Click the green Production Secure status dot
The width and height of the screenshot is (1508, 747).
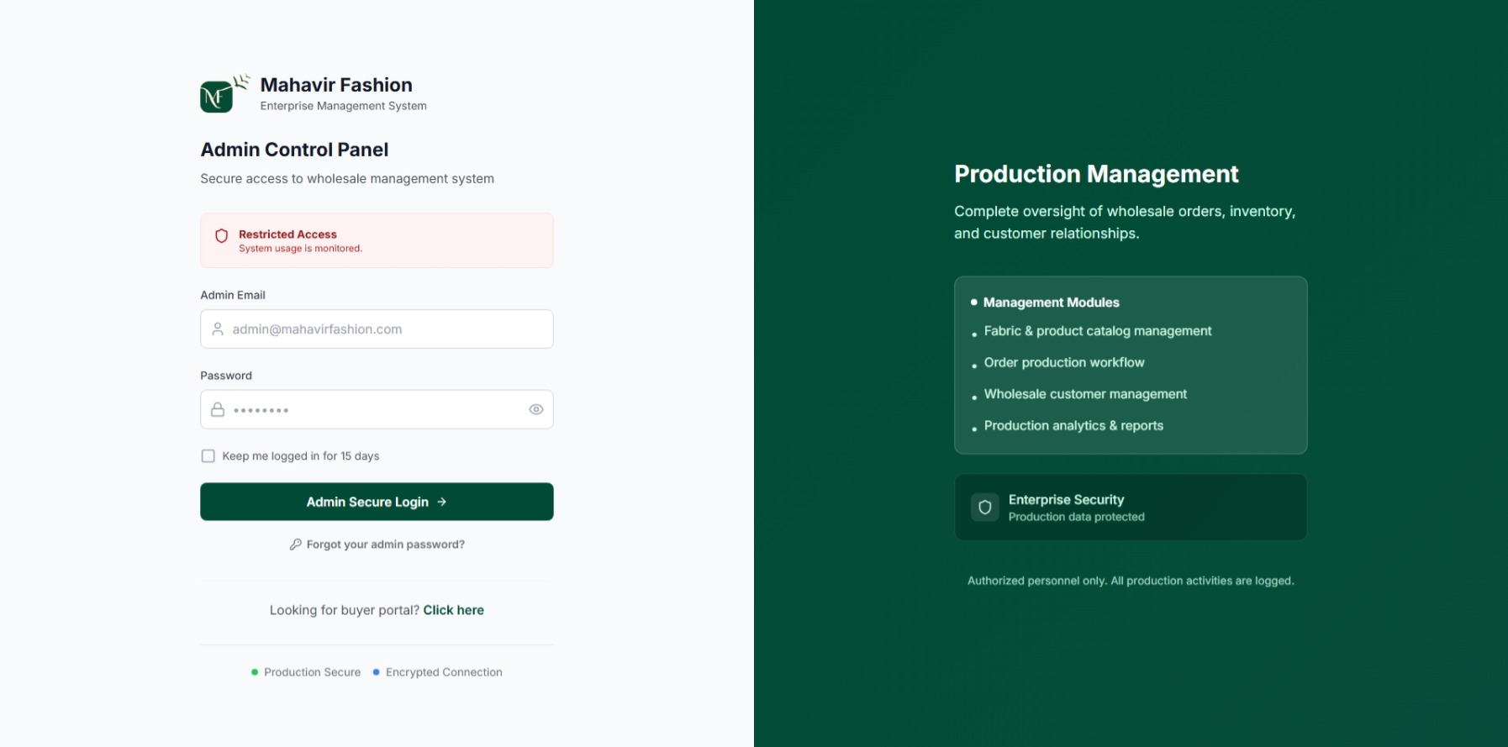(255, 672)
